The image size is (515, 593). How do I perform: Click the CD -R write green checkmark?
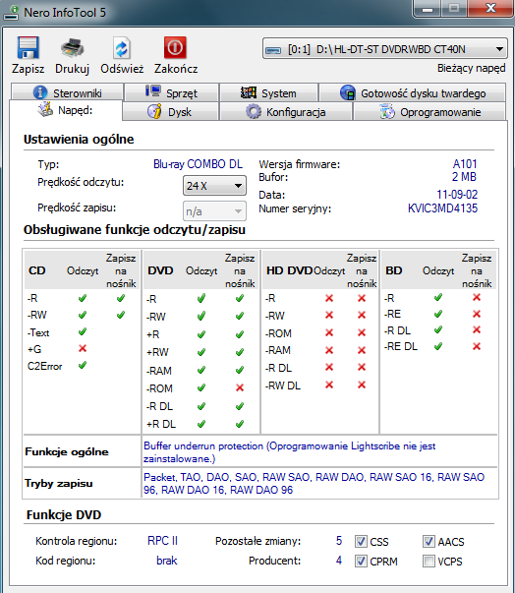pyautogui.click(x=121, y=298)
